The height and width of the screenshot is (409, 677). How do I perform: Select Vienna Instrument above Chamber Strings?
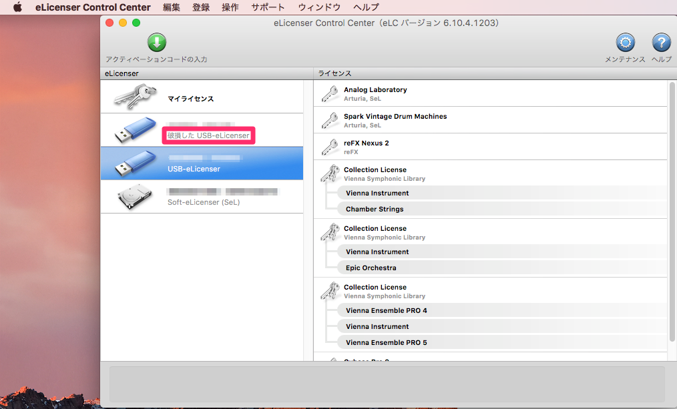501,193
